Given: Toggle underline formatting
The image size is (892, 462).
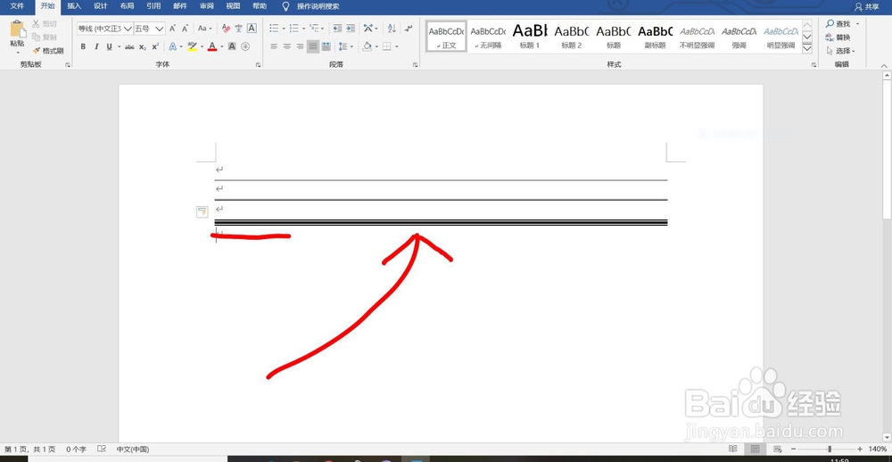Looking at the screenshot, I should click(x=109, y=46).
